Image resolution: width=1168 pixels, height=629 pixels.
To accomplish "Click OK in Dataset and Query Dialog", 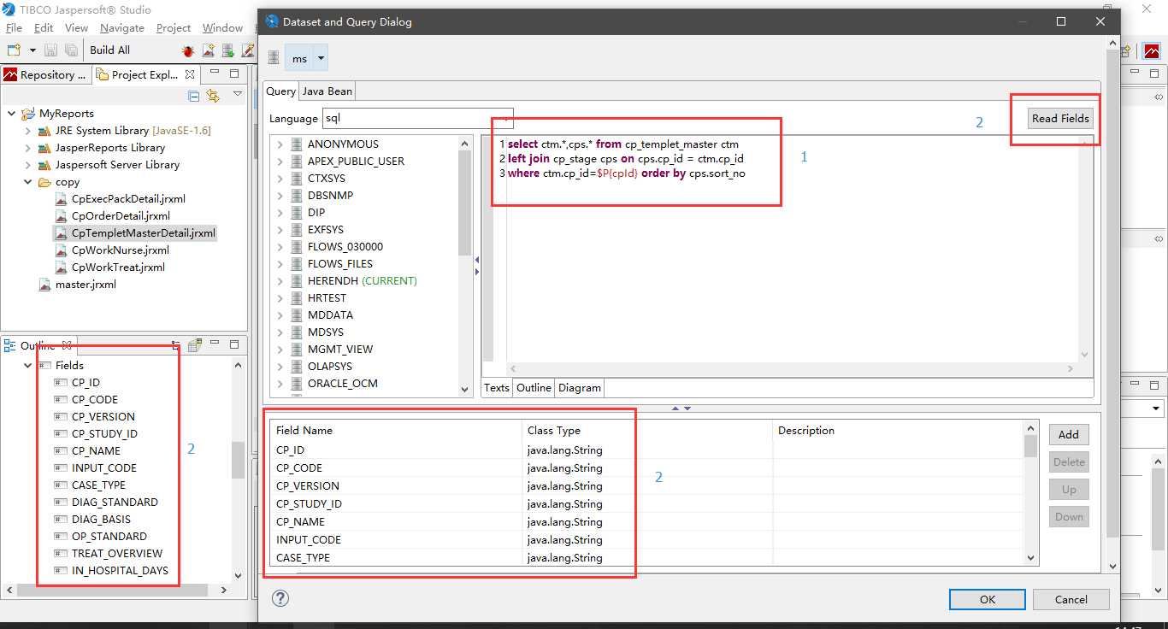I will [988, 599].
